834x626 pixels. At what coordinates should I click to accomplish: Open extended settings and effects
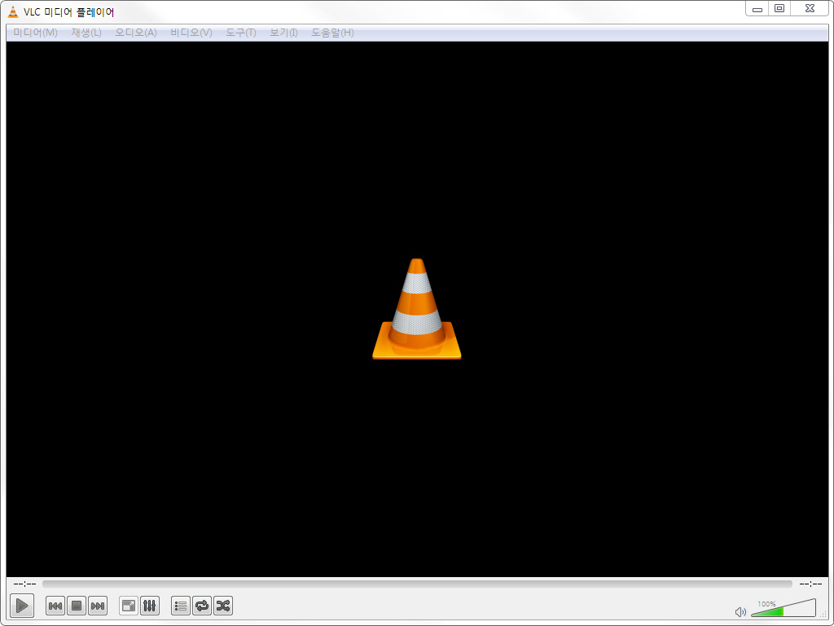(150, 606)
